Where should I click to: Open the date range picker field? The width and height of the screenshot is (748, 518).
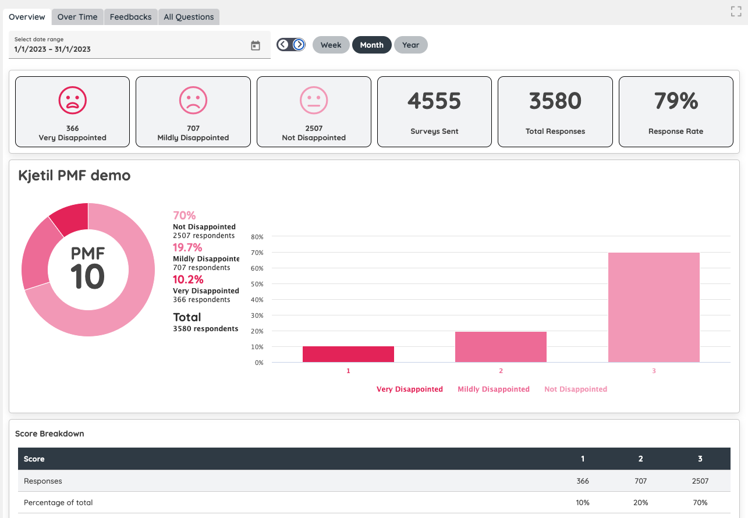[x=128, y=45]
